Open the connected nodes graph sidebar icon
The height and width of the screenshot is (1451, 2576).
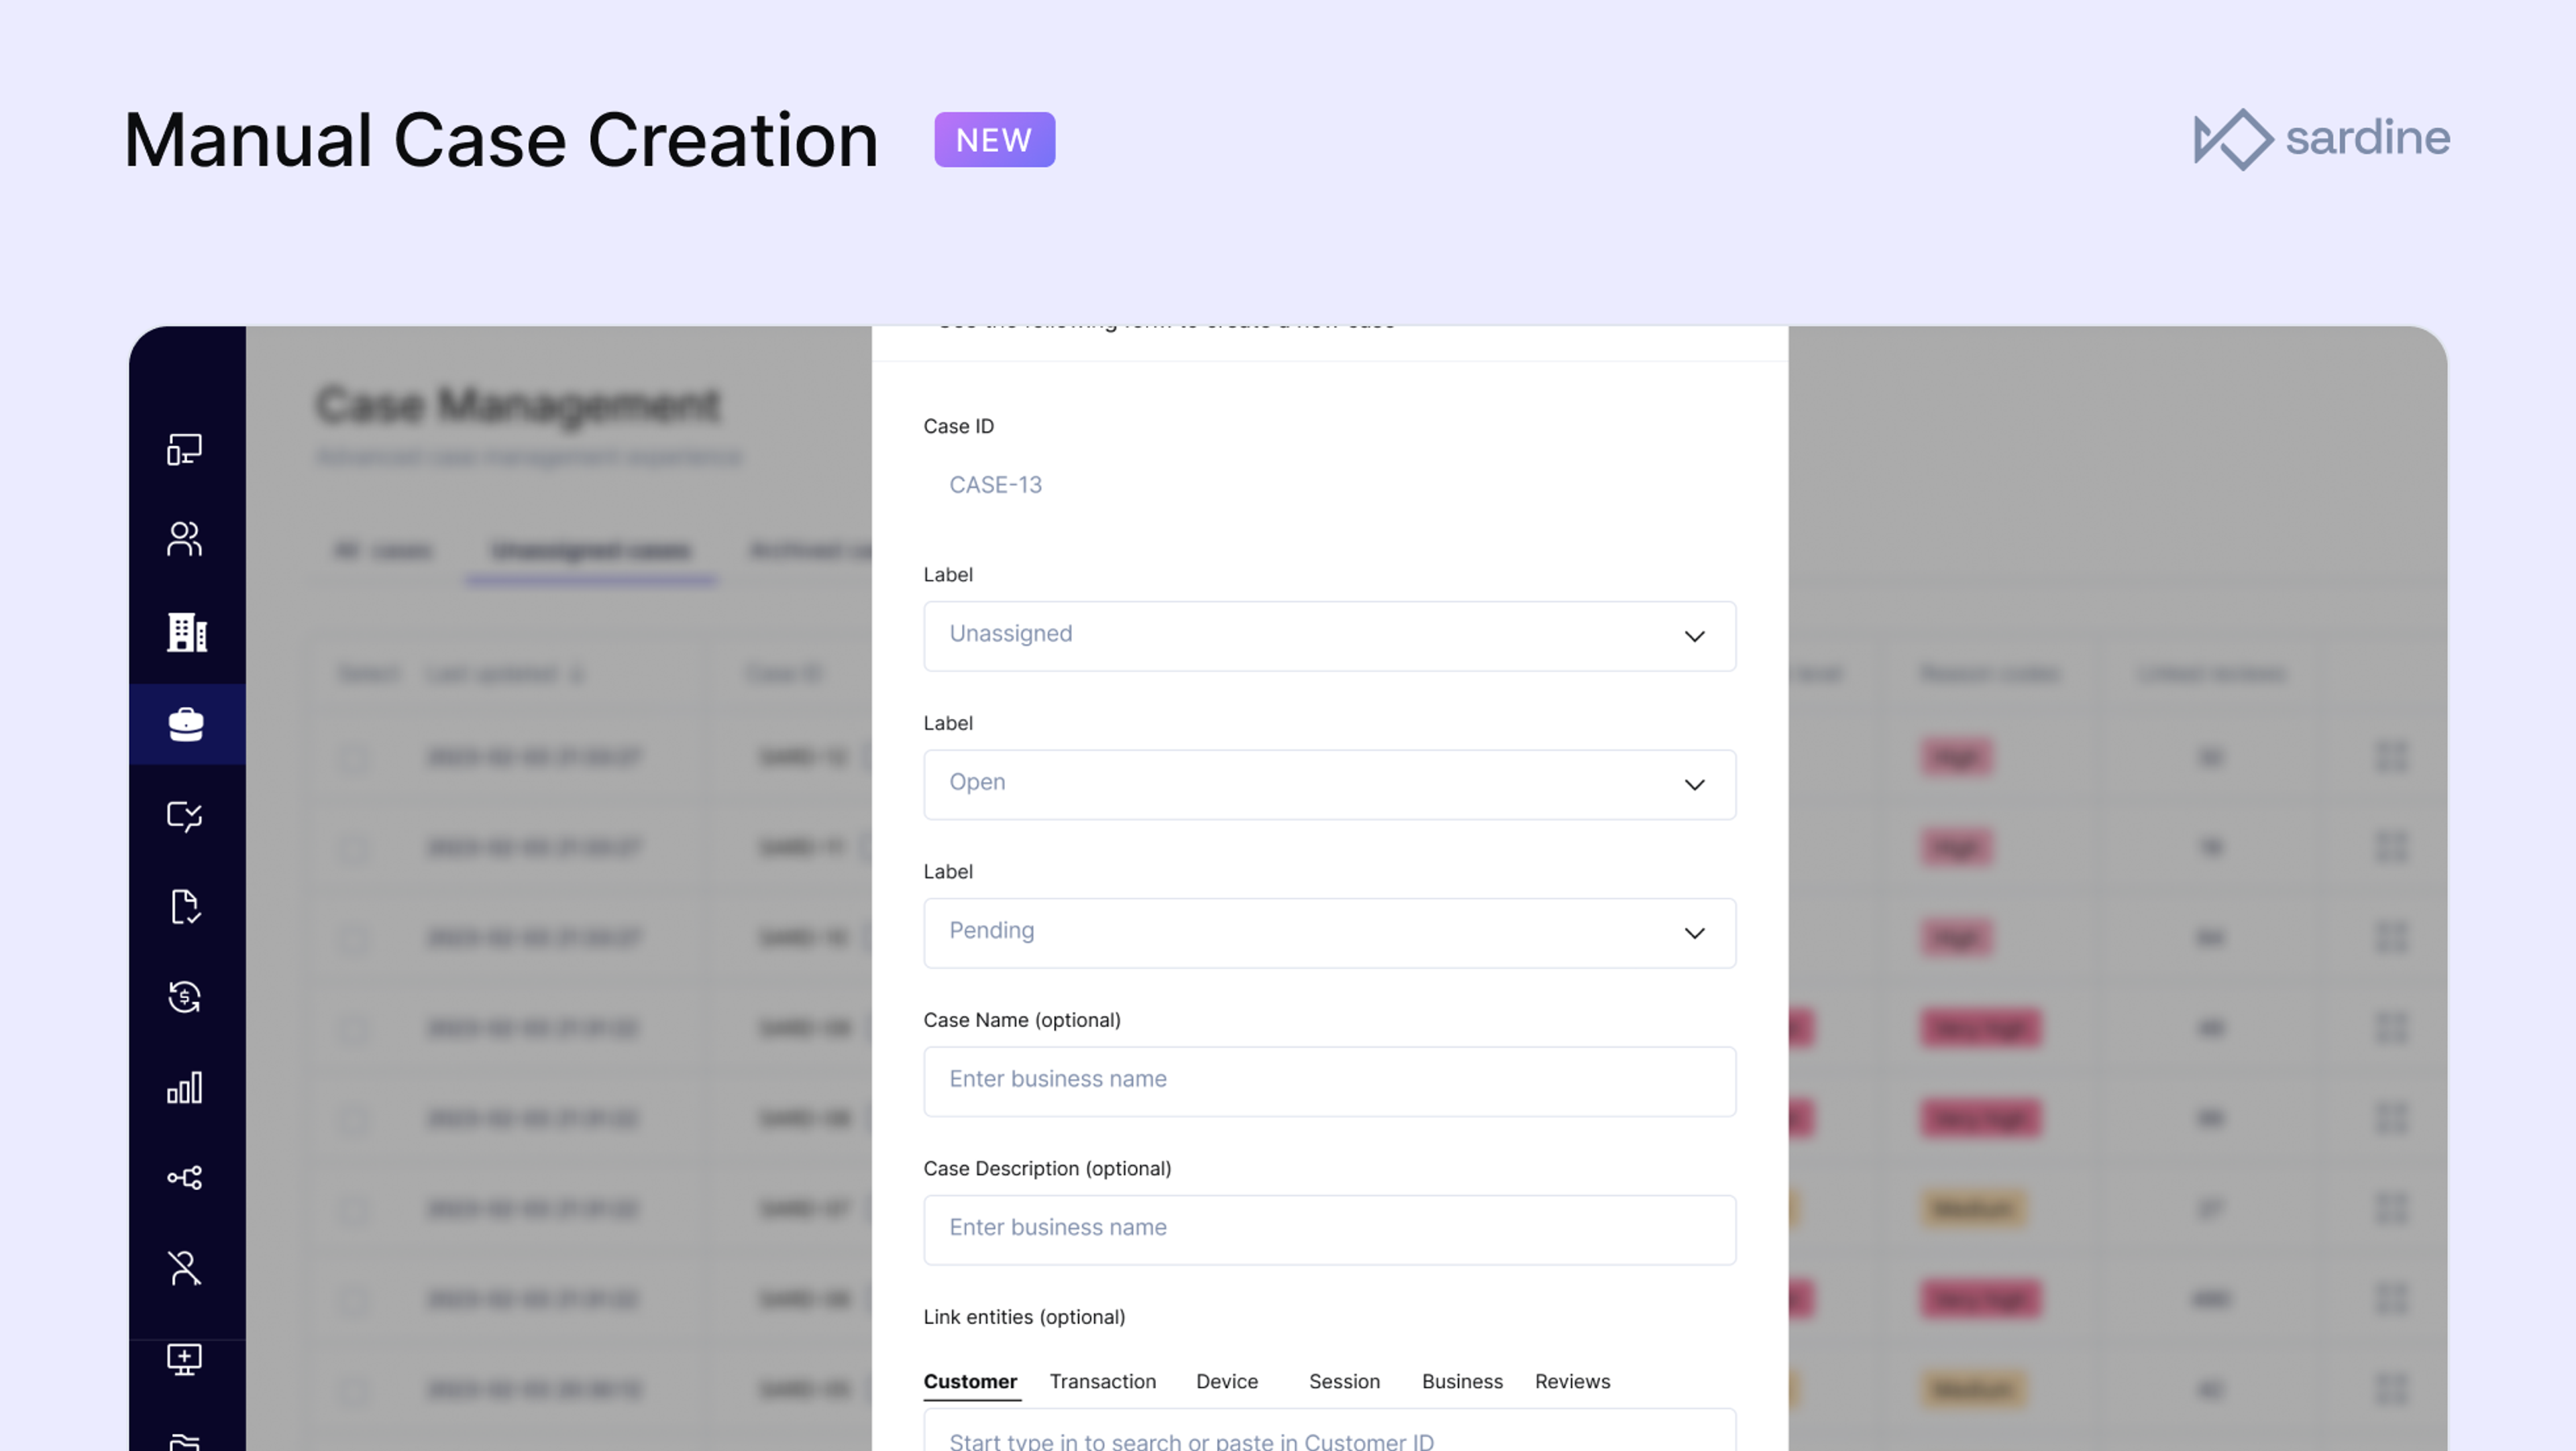pos(185,1177)
